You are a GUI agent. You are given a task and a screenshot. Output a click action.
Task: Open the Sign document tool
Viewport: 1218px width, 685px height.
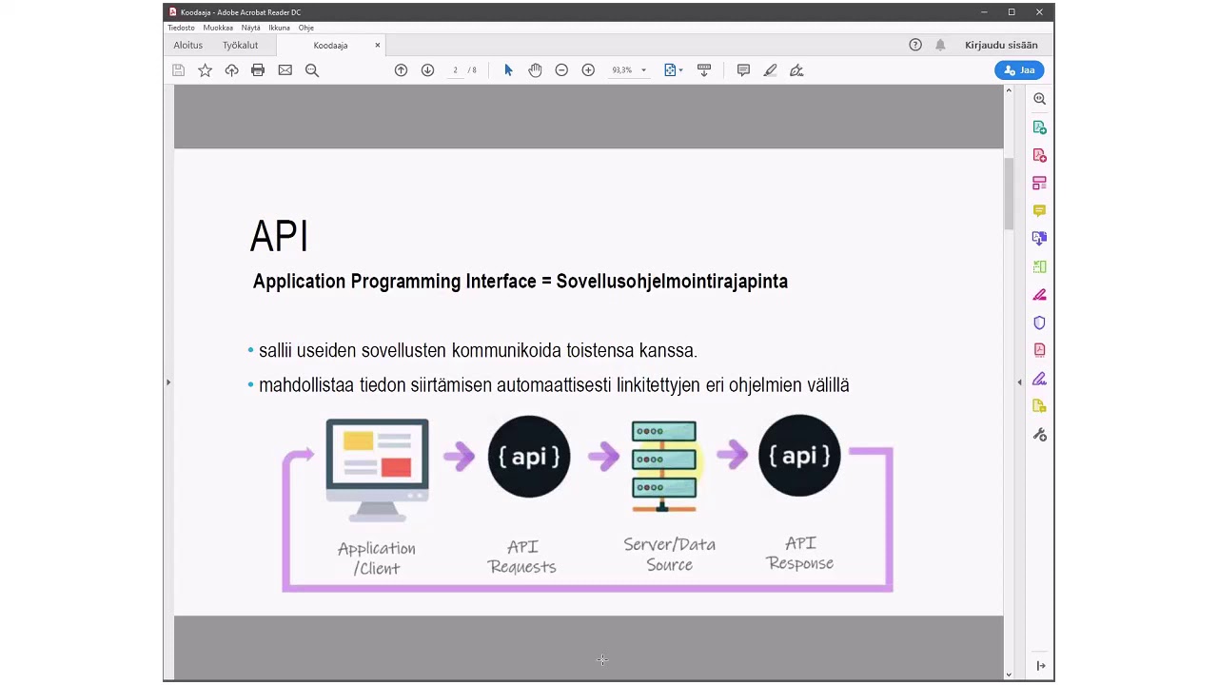(796, 70)
